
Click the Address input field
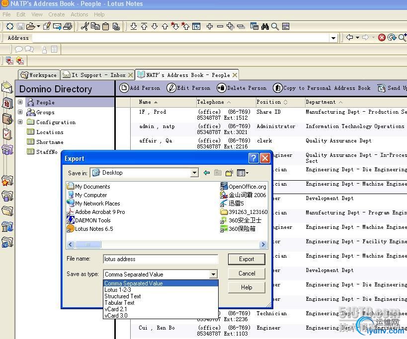(x=181, y=38)
